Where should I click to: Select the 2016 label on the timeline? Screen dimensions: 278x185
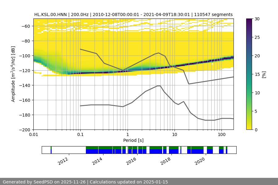(132, 161)
